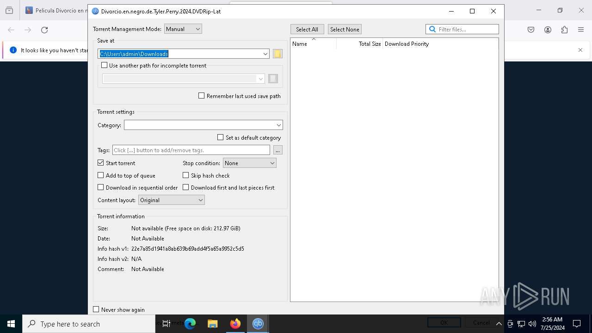Open Firefox account icon
Screen dimensions: 592x333
click(x=548, y=30)
